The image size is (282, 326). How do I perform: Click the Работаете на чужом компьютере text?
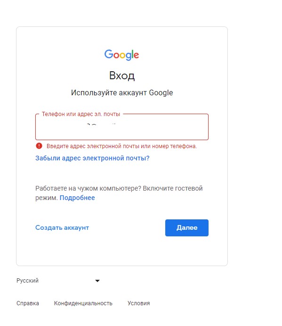click(x=88, y=188)
